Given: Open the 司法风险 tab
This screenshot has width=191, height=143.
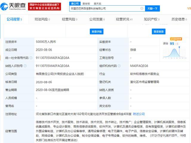Looking at the screenshot, I should point(42,19).
